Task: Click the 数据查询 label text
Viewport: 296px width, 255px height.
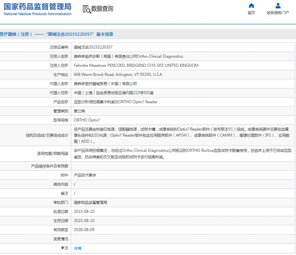Action: [102, 8]
